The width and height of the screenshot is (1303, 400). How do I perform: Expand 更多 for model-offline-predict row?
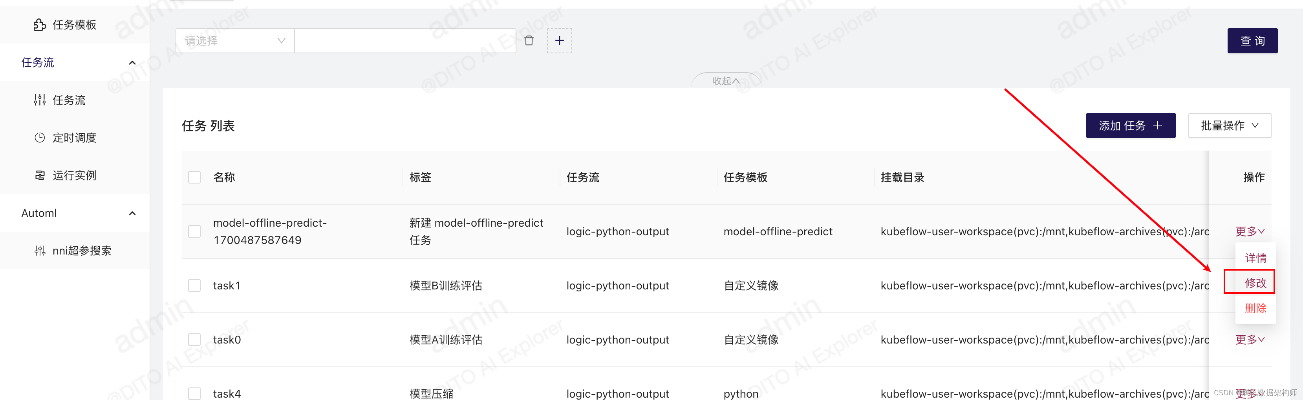(x=1249, y=231)
